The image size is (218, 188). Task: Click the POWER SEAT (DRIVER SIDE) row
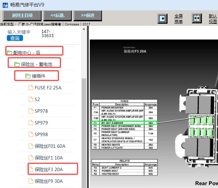(x=124, y=129)
